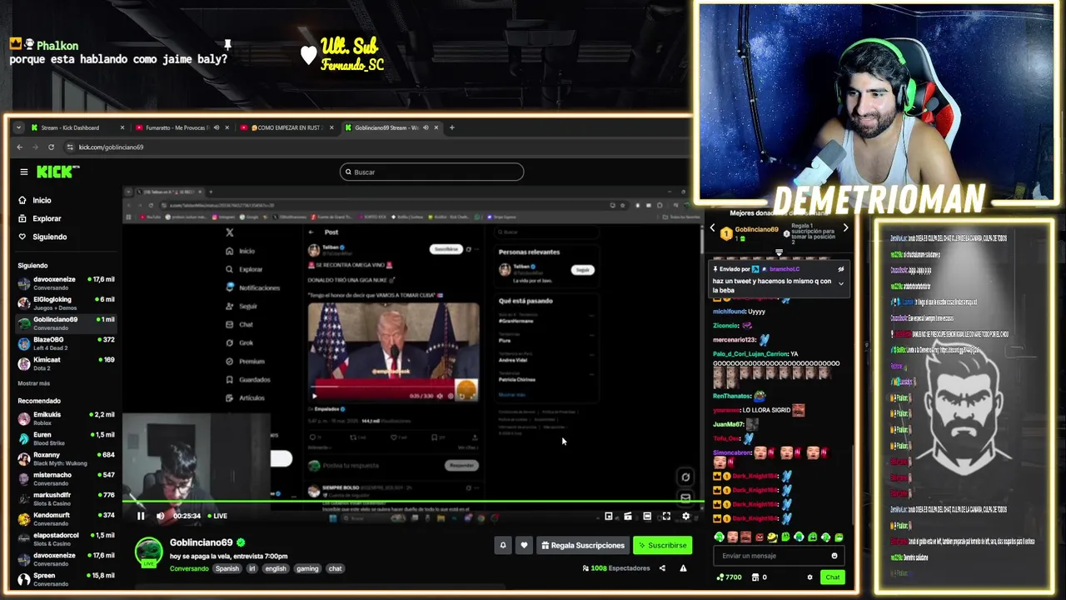Show previous top donor with left chevron
Image resolution: width=1066 pixels, height=600 pixels.
coord(712,228)
